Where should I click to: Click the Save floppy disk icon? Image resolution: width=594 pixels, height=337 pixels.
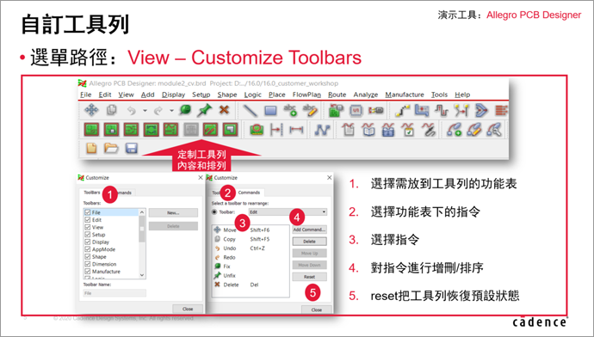tap(131, 148)
